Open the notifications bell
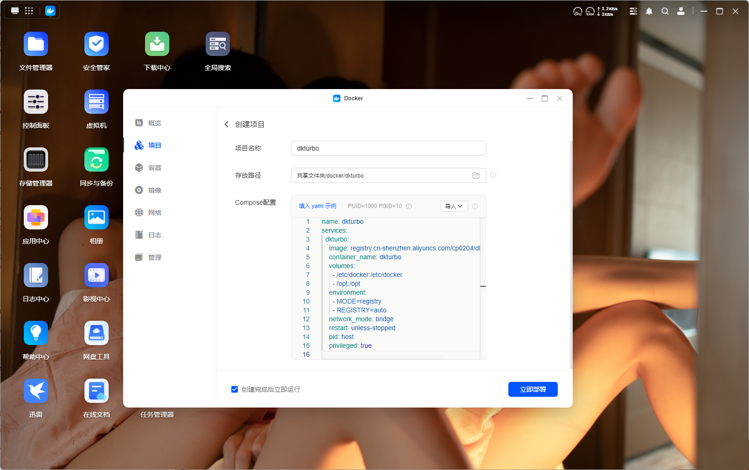 coord(649,11)
